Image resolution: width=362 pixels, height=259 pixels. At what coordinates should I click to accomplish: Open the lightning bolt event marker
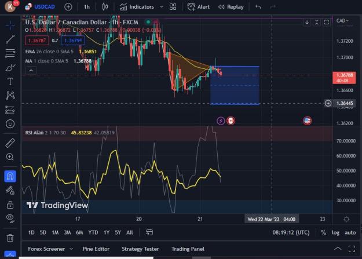221,121
